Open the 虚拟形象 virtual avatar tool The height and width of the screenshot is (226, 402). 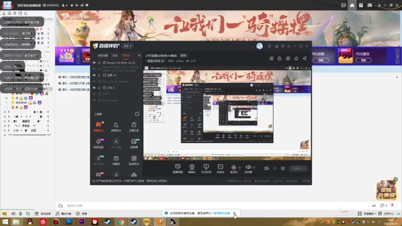pos(98,160)
